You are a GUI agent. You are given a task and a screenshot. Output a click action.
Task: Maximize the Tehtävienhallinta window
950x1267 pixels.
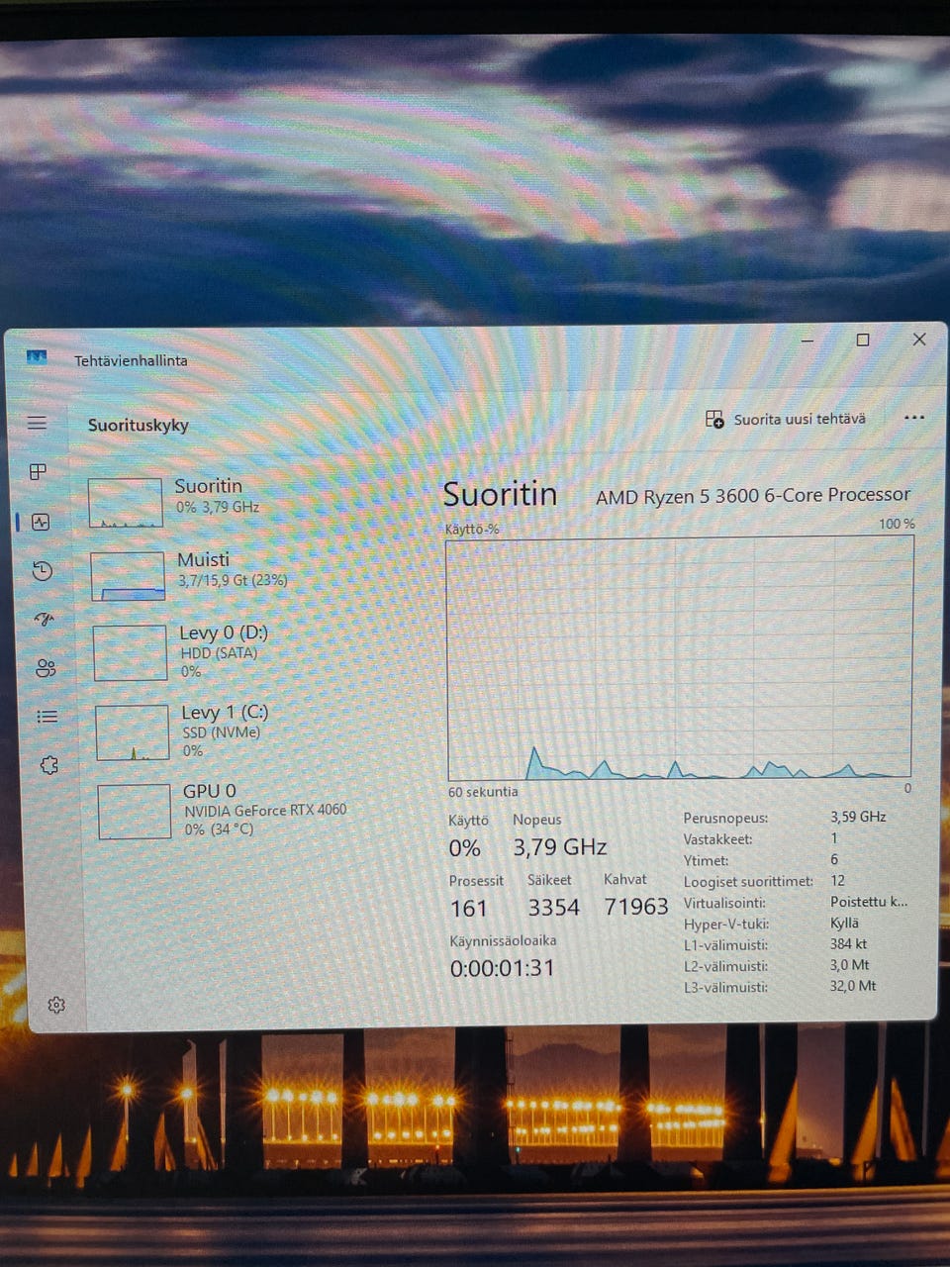[863, 340]
